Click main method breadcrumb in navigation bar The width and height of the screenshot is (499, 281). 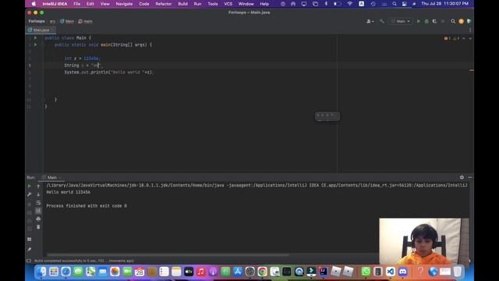coord(85,21)
